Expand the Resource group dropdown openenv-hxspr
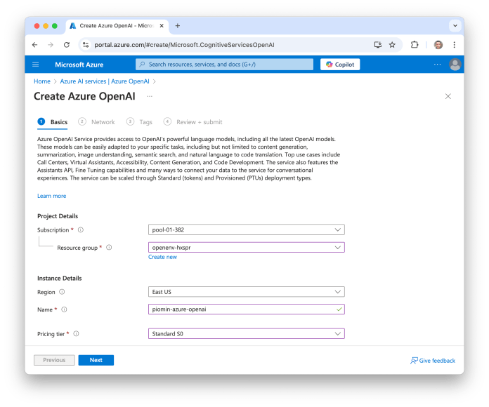Image resolution: width=489 pixels, height=407 pixels. pyautogui.click(x=247, y=248)
